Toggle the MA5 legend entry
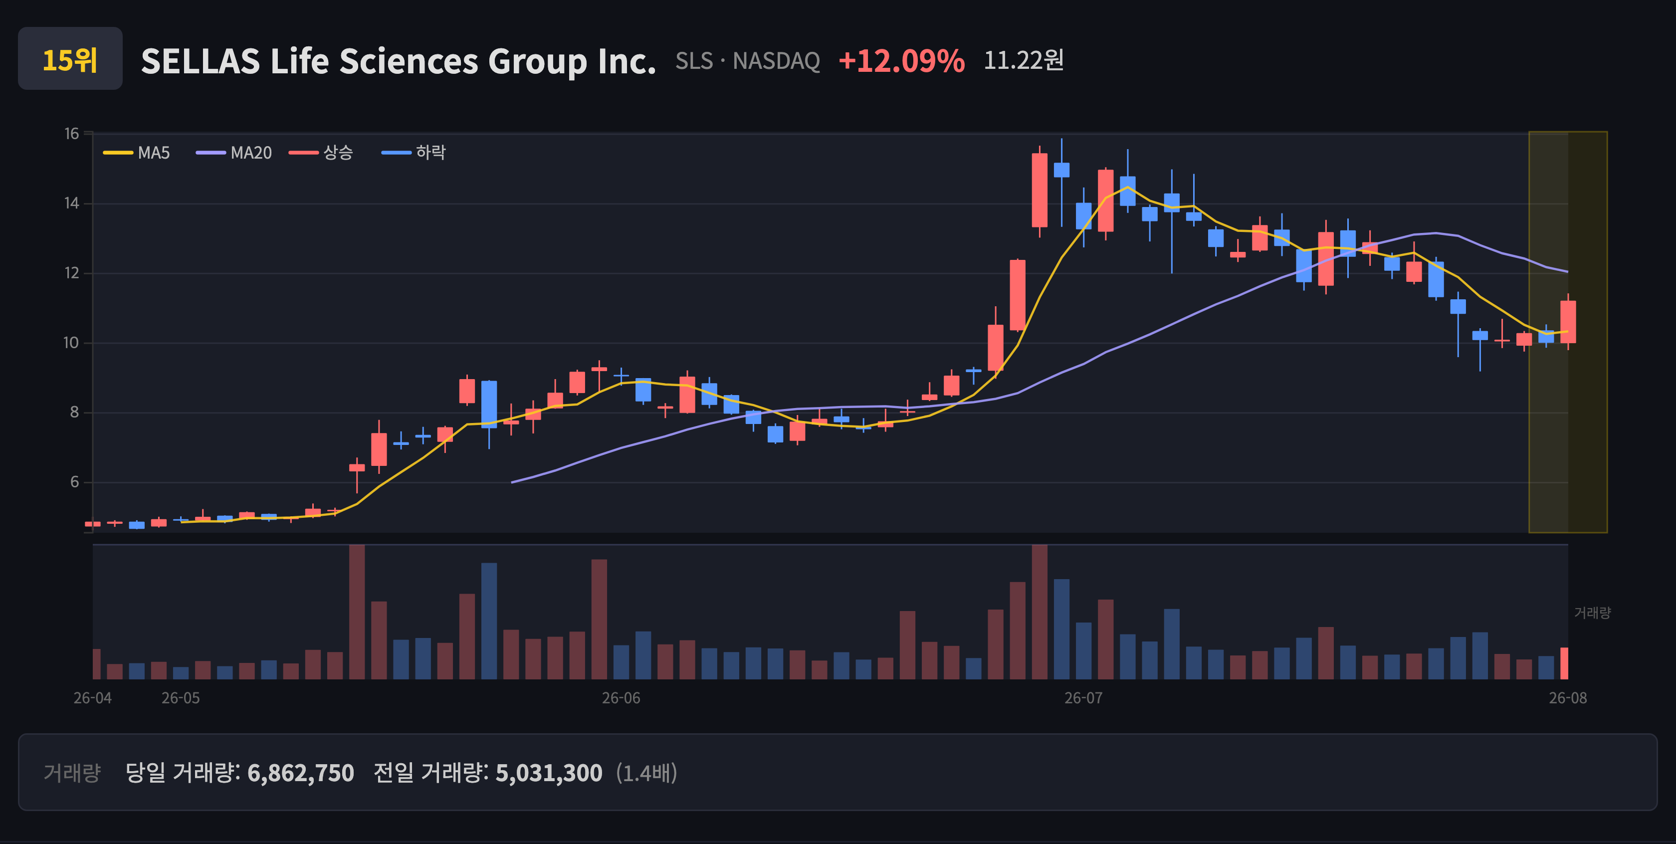 [137, 152]
